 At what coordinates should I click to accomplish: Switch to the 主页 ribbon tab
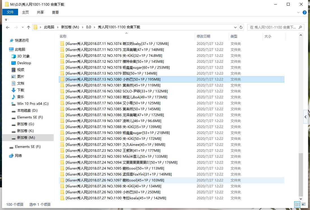pos(25,12)
